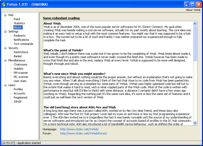Collapse the Users tree node

tap(5, 85)
